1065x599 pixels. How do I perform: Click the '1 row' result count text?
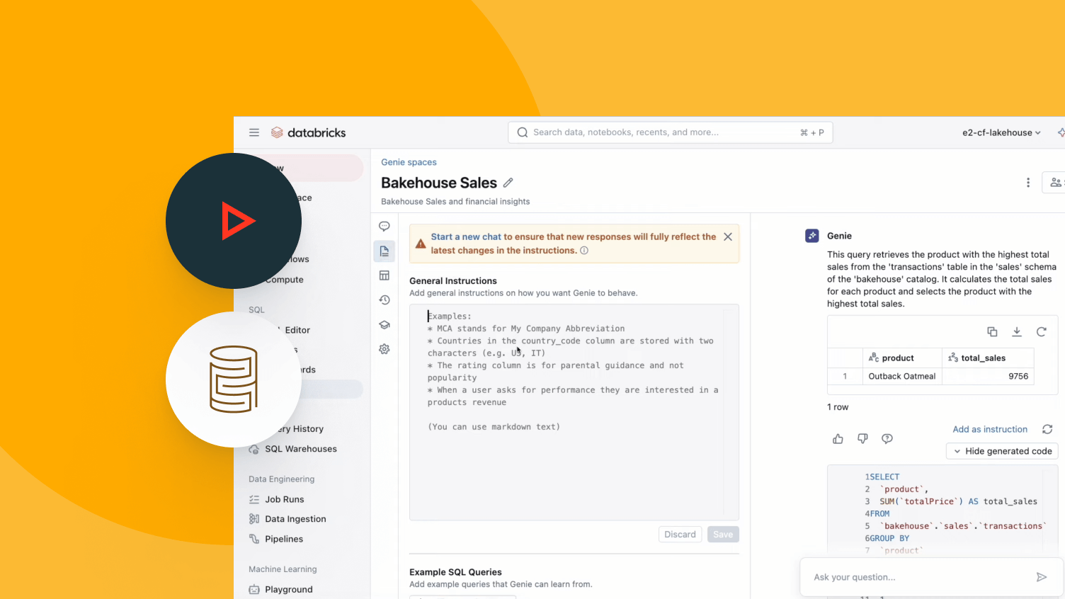click(838, 407)
